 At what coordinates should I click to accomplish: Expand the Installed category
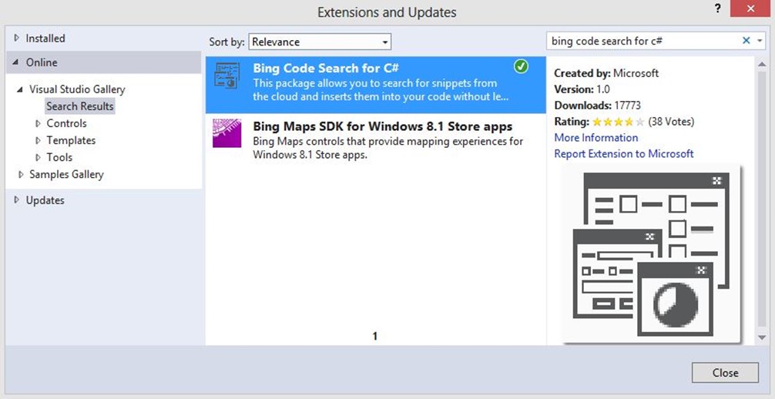pyautogui.click(x=17, y=38)
